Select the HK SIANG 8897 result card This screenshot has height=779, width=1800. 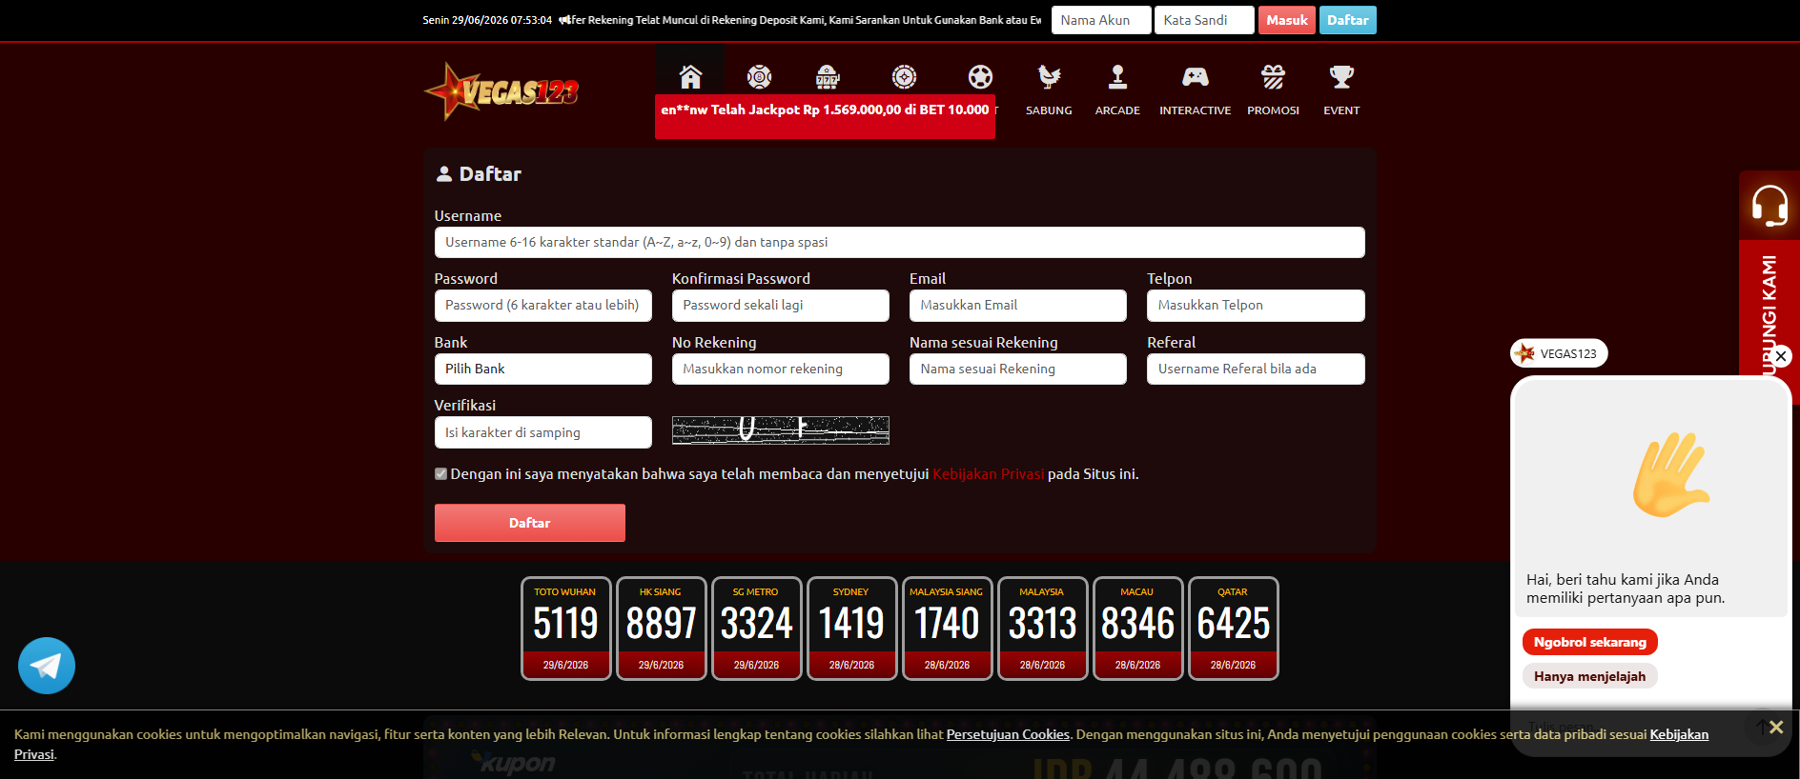(661, 629)
